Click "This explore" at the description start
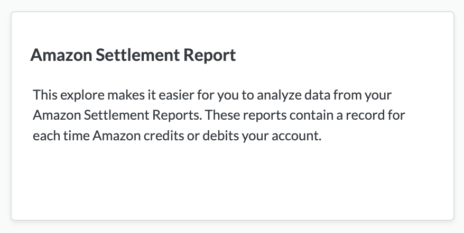This screenshot has width=464, height=233. (61, 96)
